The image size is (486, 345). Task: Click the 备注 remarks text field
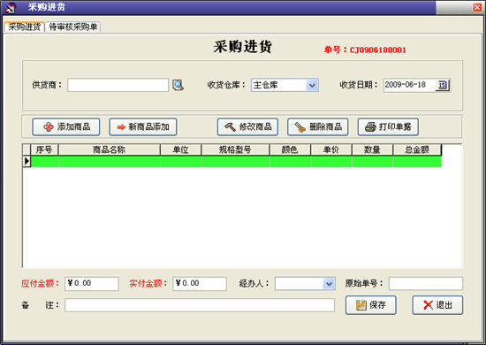click(x=200, y=305)
